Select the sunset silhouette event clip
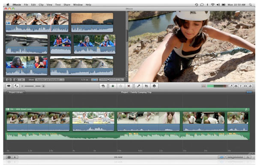The width and height of the screenshot is (257, 165). pyautogui.click(x=92, y=22)
